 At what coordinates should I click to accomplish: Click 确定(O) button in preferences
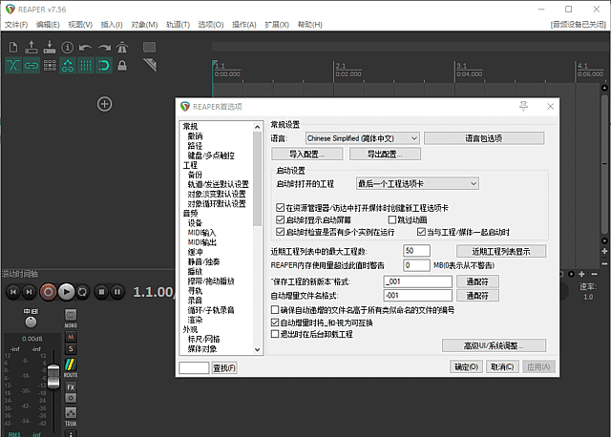point(466,367)
